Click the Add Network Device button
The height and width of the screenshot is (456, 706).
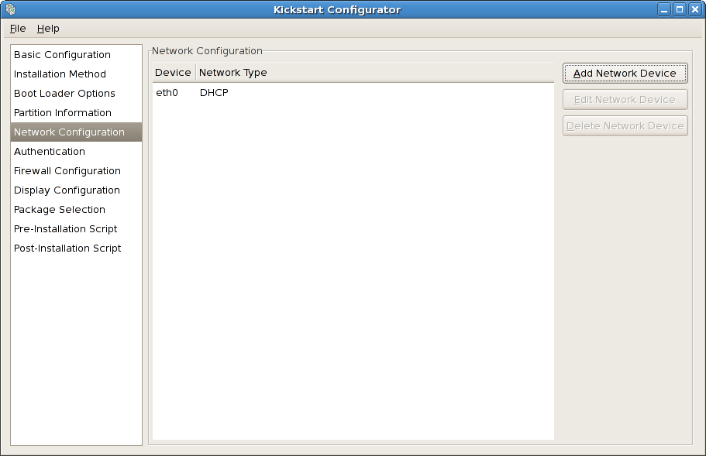pyautogui.click(x=625, y=73)
